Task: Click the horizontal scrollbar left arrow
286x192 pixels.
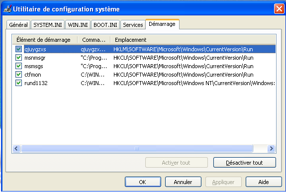Action: click(x=16, y=148)
